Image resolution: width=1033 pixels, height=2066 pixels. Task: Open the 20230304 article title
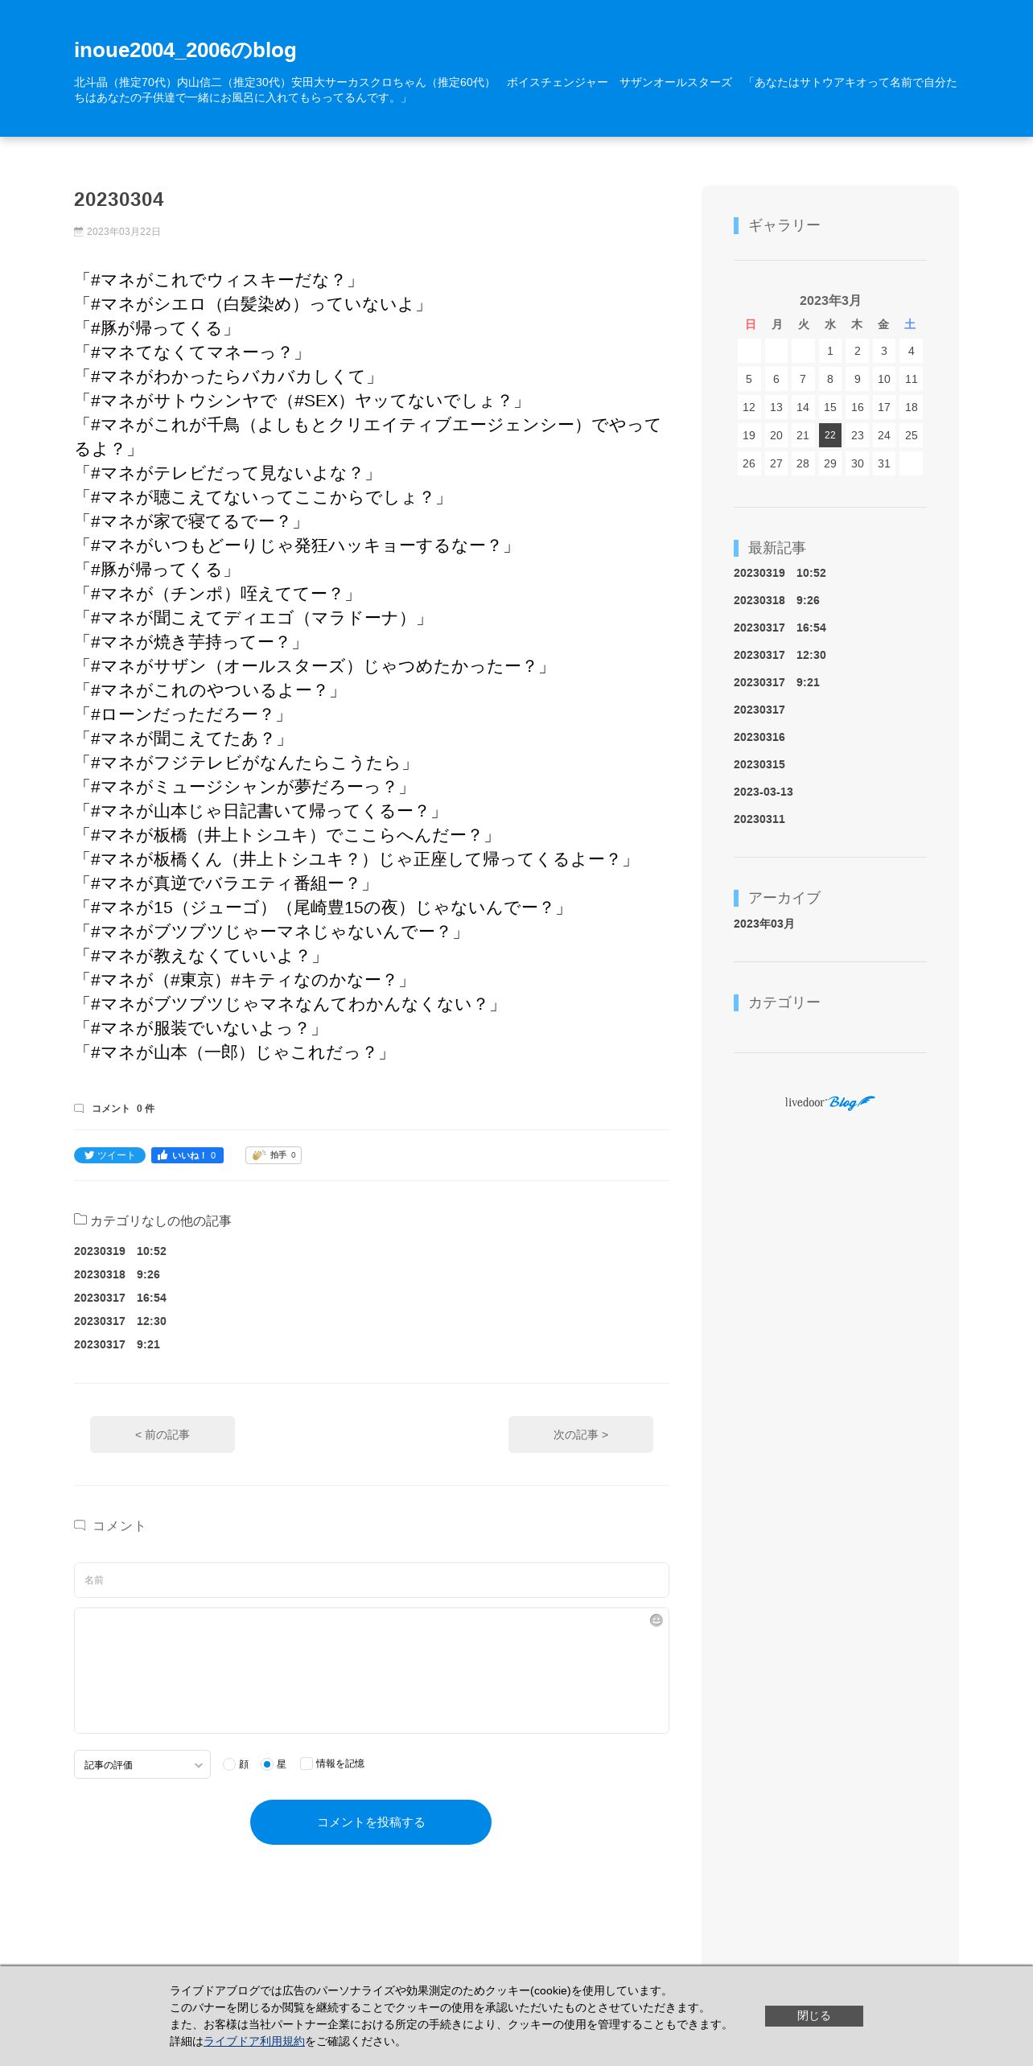[x=119, y=200]
